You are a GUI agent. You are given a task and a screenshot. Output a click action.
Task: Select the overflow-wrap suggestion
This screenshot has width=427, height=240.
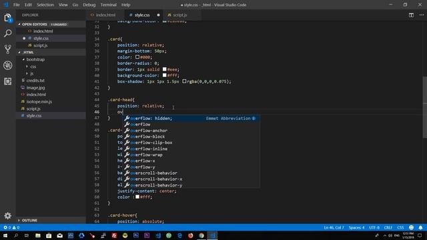pyautogui.click(x=191, y=155)
